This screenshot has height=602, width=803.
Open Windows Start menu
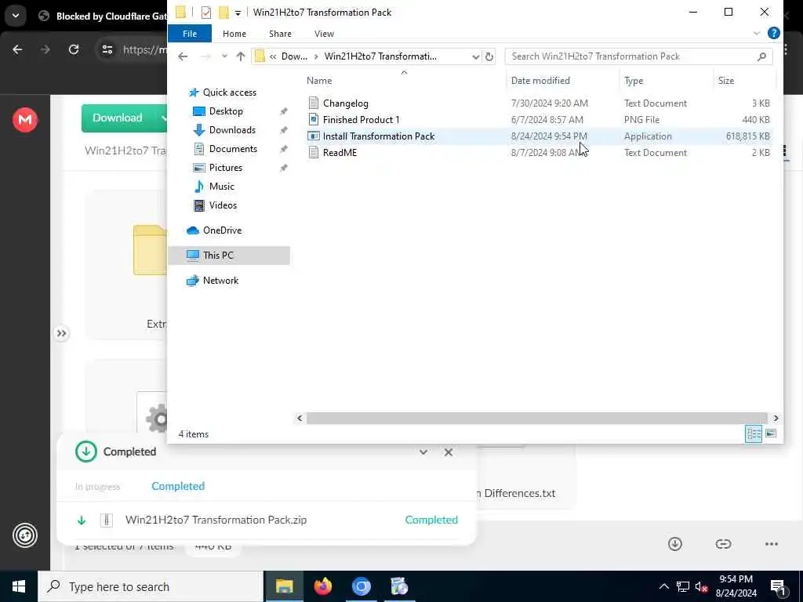19,586
